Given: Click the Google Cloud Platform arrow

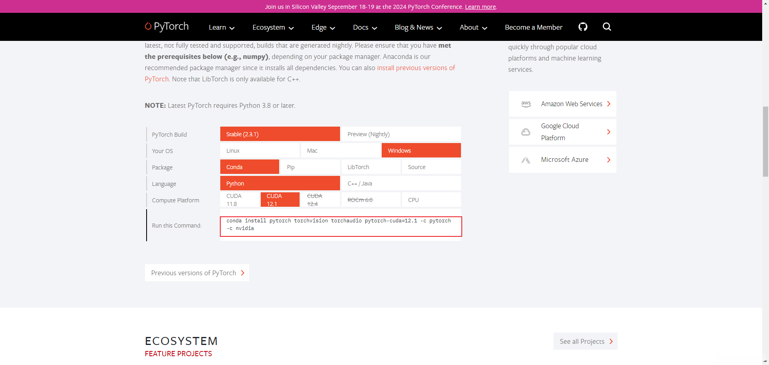Looking at the screenshot, I should tap(609, 132).
